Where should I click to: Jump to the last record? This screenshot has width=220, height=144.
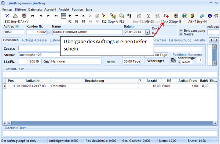pos(56,16)
